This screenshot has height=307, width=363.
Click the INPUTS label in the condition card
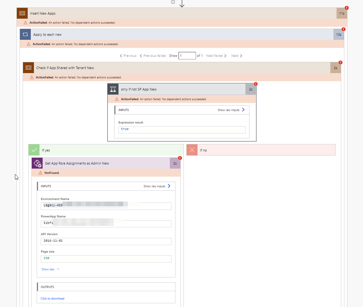(x=123, y=110)
